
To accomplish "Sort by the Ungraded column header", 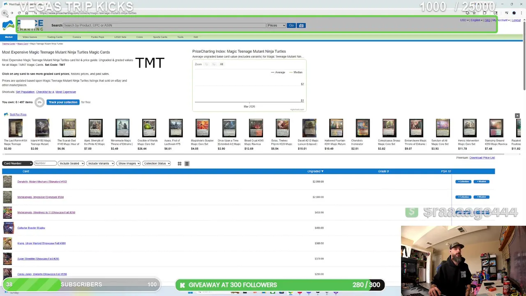I will click(315, 171).
